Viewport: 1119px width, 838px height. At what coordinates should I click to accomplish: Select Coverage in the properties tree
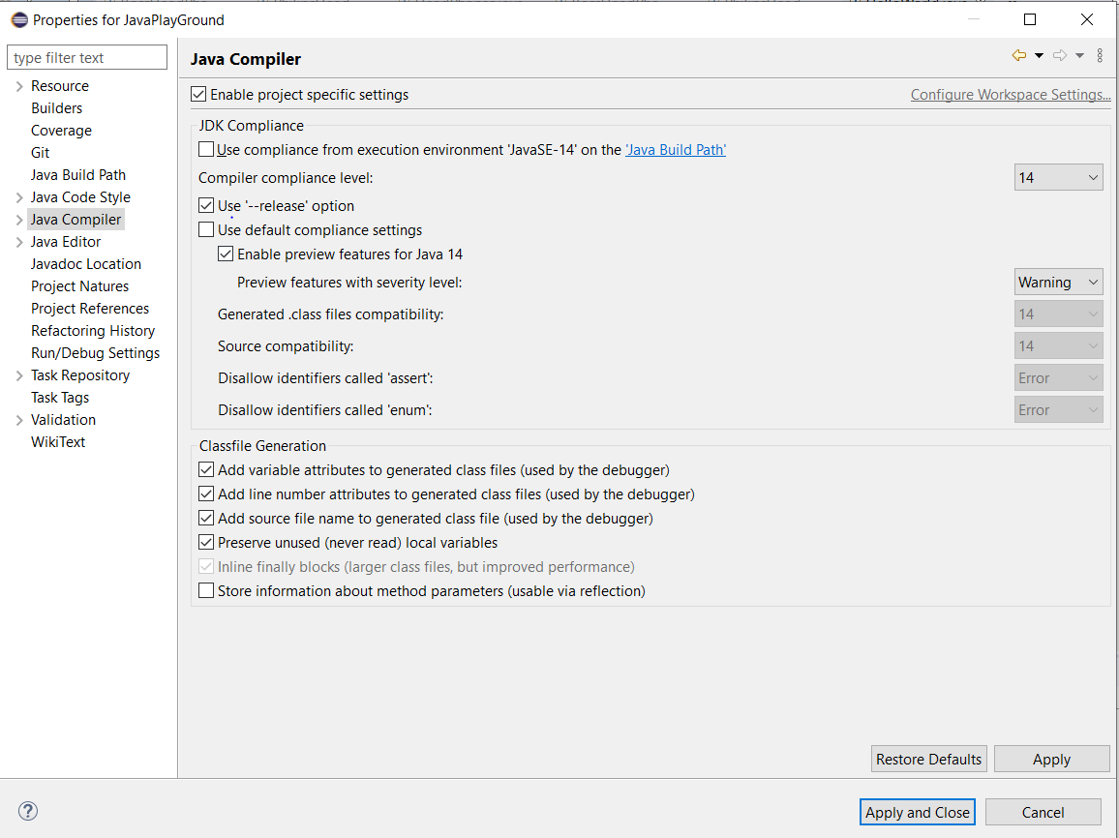61,131
